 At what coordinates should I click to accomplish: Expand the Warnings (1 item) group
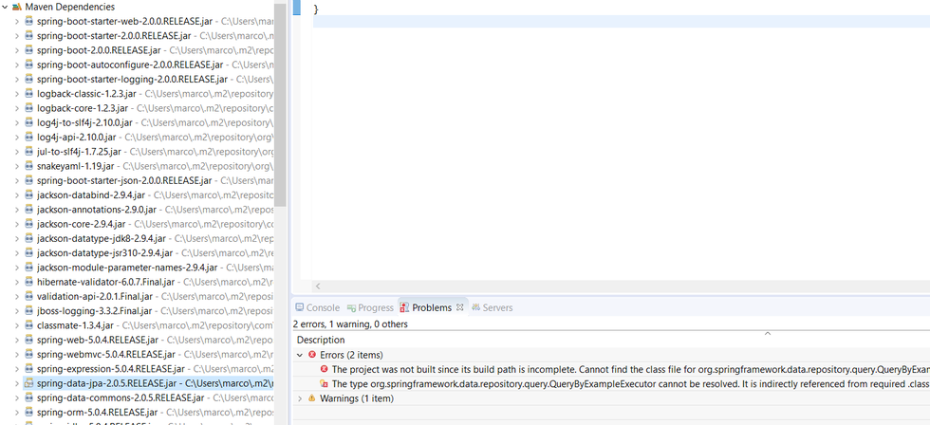300,398
